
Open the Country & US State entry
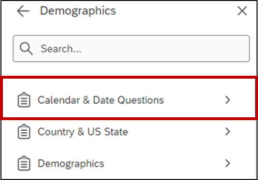[x=83, y=132]
